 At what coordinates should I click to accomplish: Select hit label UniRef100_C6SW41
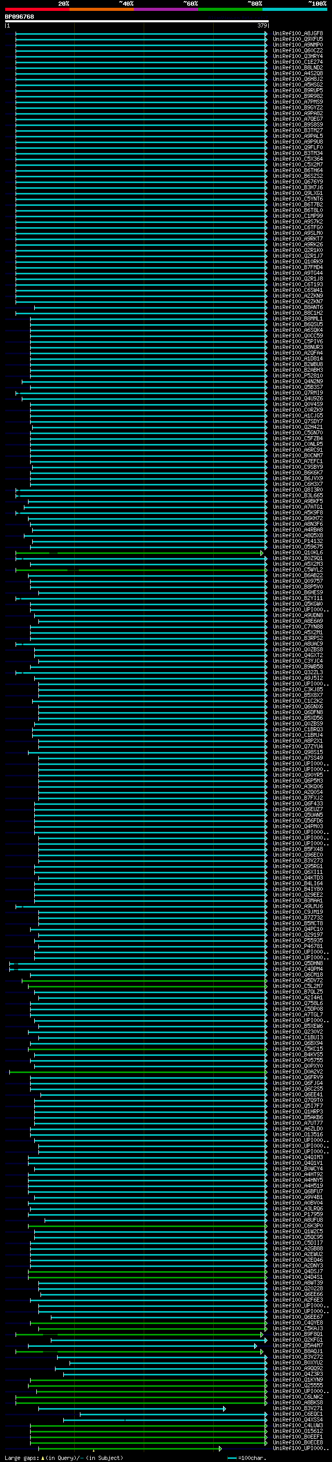coord(298,290)
